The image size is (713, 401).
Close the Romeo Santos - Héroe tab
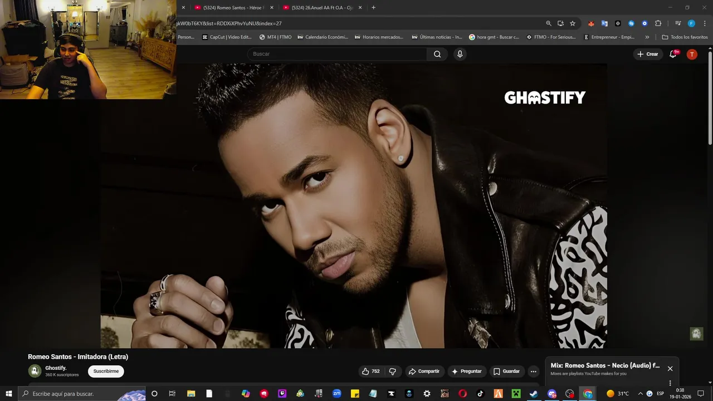coord(272,7)
